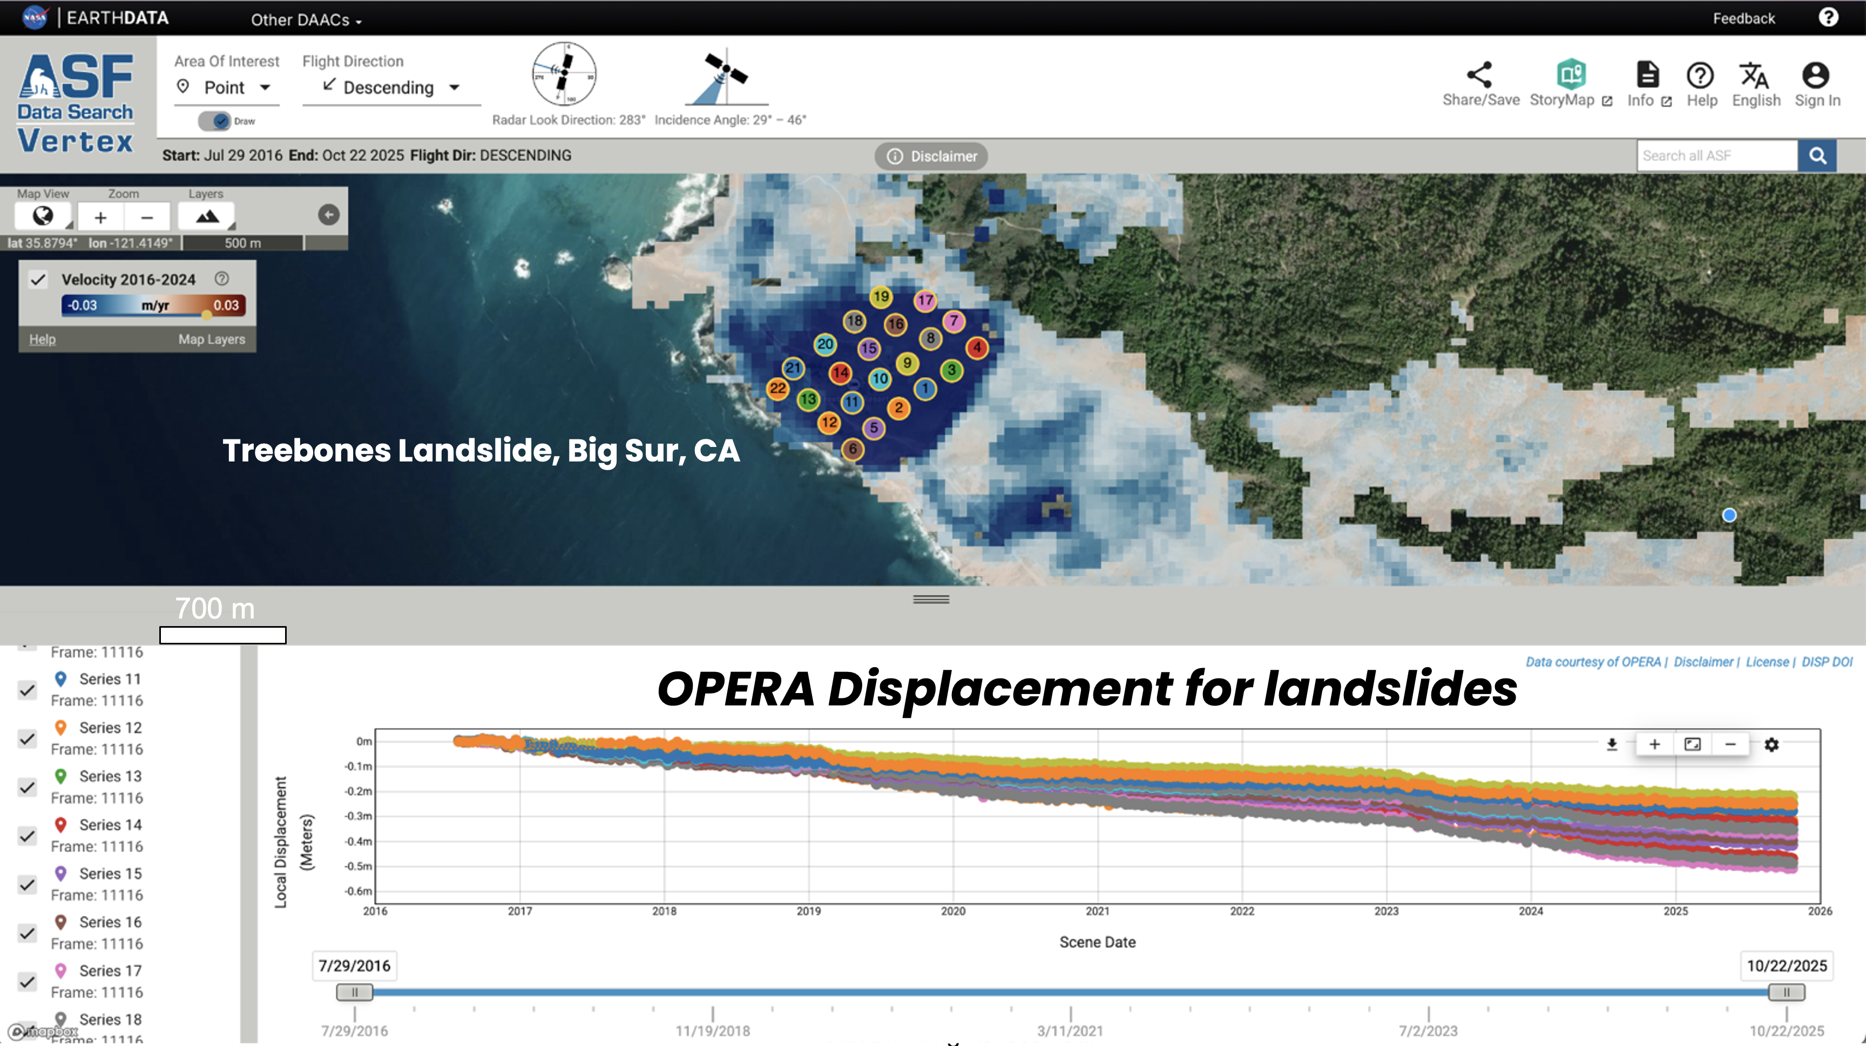1866x1046 pixels.
Task: Open the Other DAACs menu
Action: (x=306, y=19)
